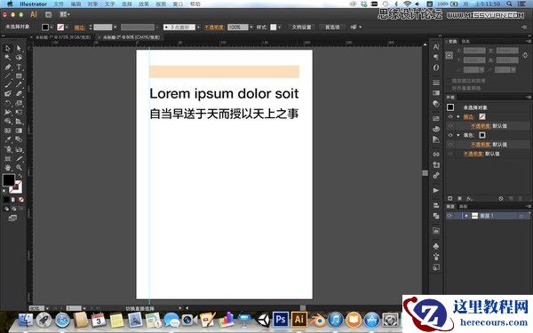
Task: Select the Mesh tool
Action: click(x=7, y=131)
